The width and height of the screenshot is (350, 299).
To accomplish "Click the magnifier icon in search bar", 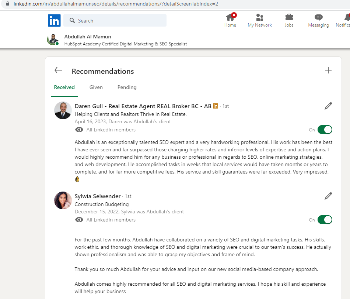I will (x=72, y=20).
